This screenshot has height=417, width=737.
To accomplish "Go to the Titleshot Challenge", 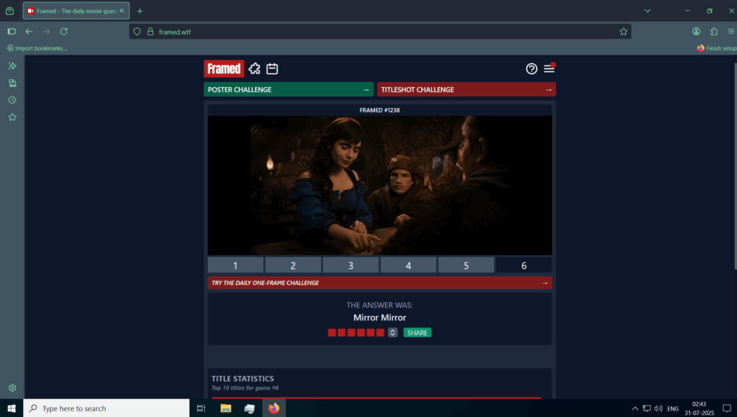I will coord(466,89).
